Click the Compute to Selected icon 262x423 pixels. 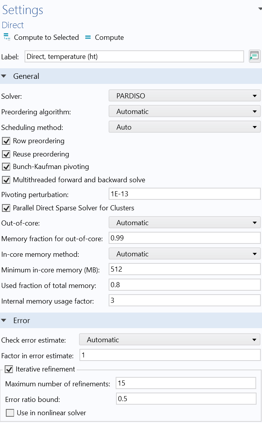[x=7, y=37]
